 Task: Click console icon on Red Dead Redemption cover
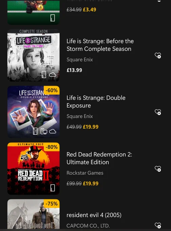(x=52, y=188)
